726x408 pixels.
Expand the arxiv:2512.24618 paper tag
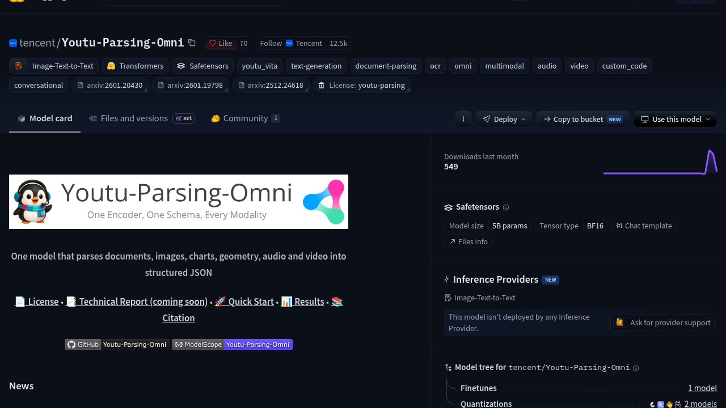pyautogui.click(x=271, y=85)
